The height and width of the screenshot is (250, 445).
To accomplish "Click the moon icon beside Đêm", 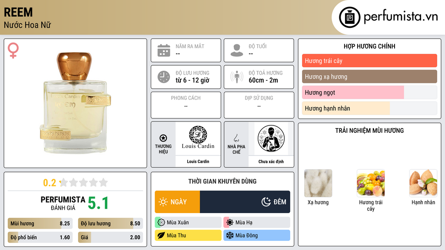I will (x=266, y=202).
